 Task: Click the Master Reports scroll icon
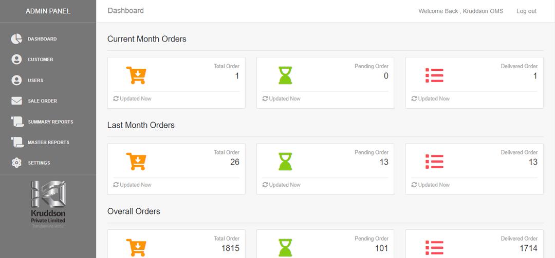coord(16,142)
